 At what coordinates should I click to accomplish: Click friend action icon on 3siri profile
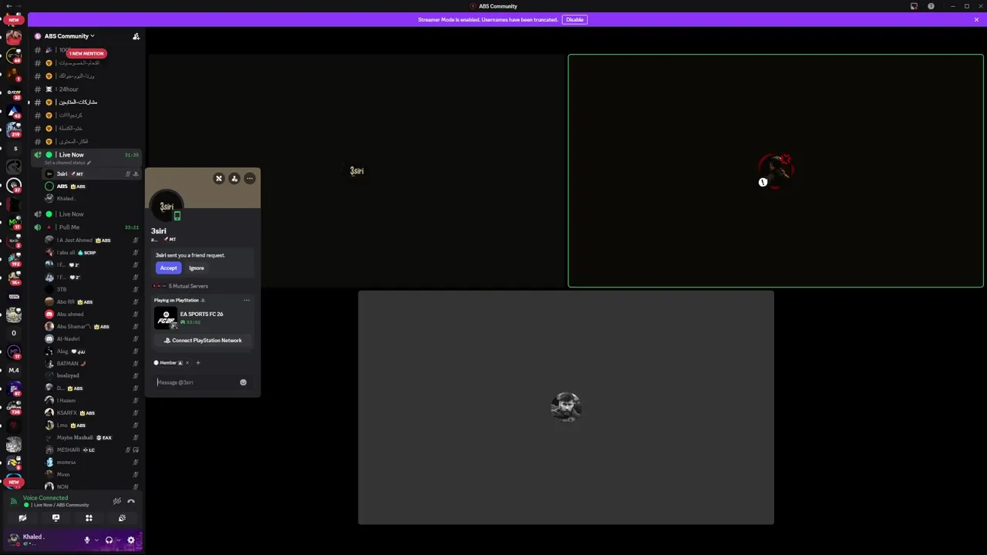pyautogui.click(x=234, y=179)
